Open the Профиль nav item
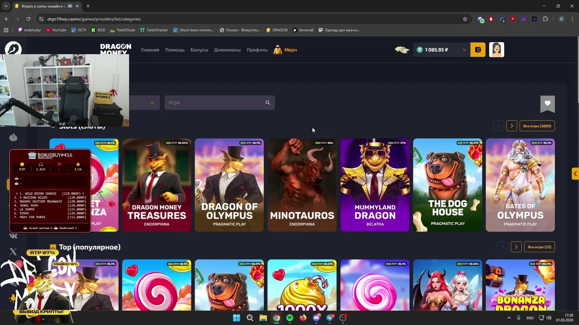This screenshot has width=579, height=325. 257,50
